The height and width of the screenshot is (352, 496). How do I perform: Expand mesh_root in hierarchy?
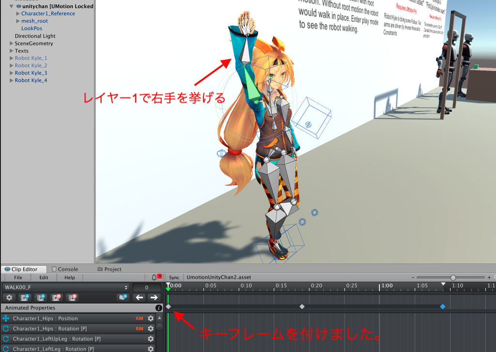18,21
